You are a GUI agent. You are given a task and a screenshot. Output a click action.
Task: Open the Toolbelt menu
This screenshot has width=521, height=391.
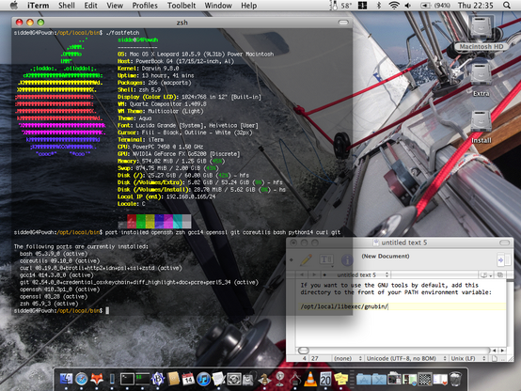[x=182, y=6]
